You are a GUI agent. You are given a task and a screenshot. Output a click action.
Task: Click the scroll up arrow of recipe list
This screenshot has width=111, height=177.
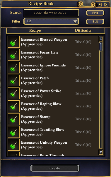pos(101,39)
